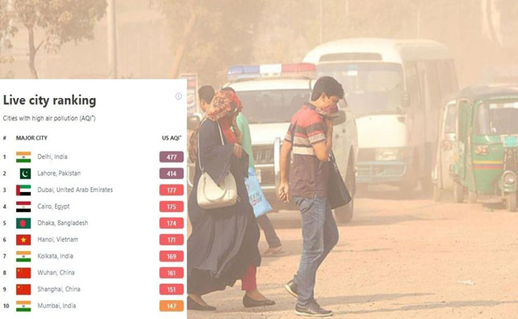518x319 pixels.
Task: Open the Delhi, India city link
Action: click(52, 156)
